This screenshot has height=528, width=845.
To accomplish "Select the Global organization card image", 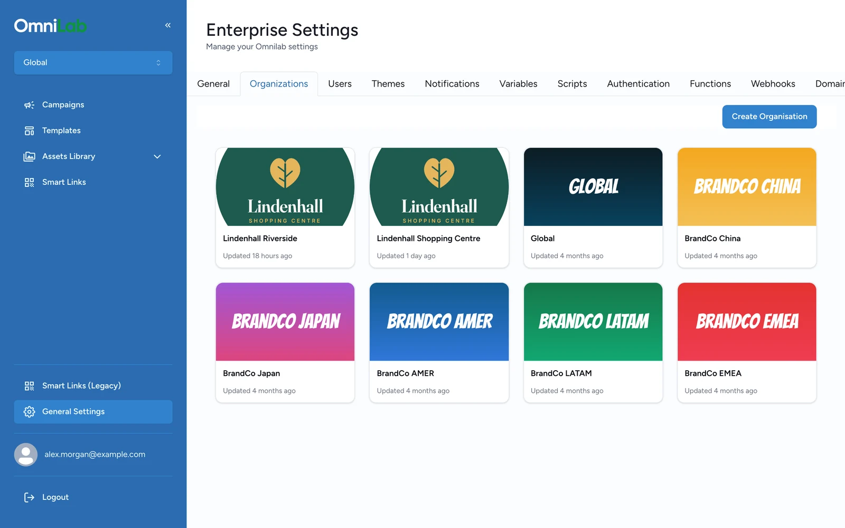I will coord(593,187).
